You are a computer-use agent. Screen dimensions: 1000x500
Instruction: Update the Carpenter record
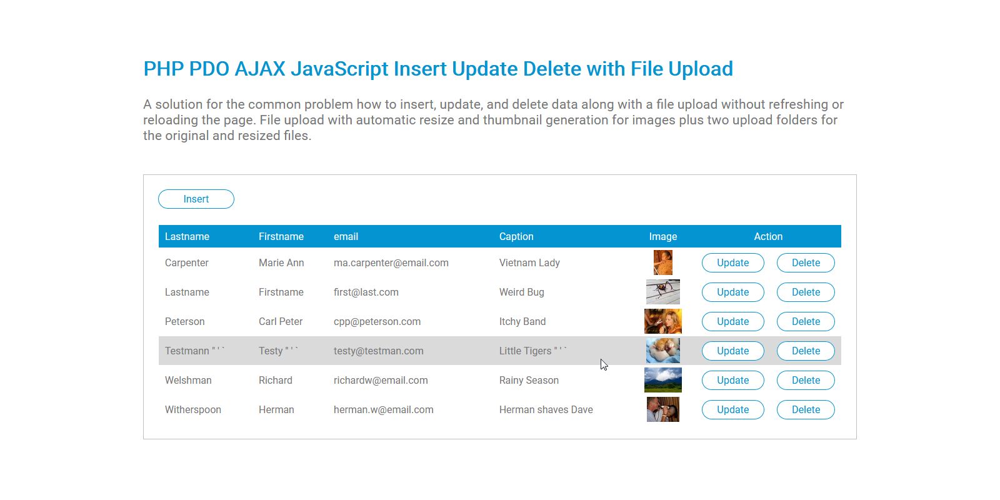pos(732,263)
